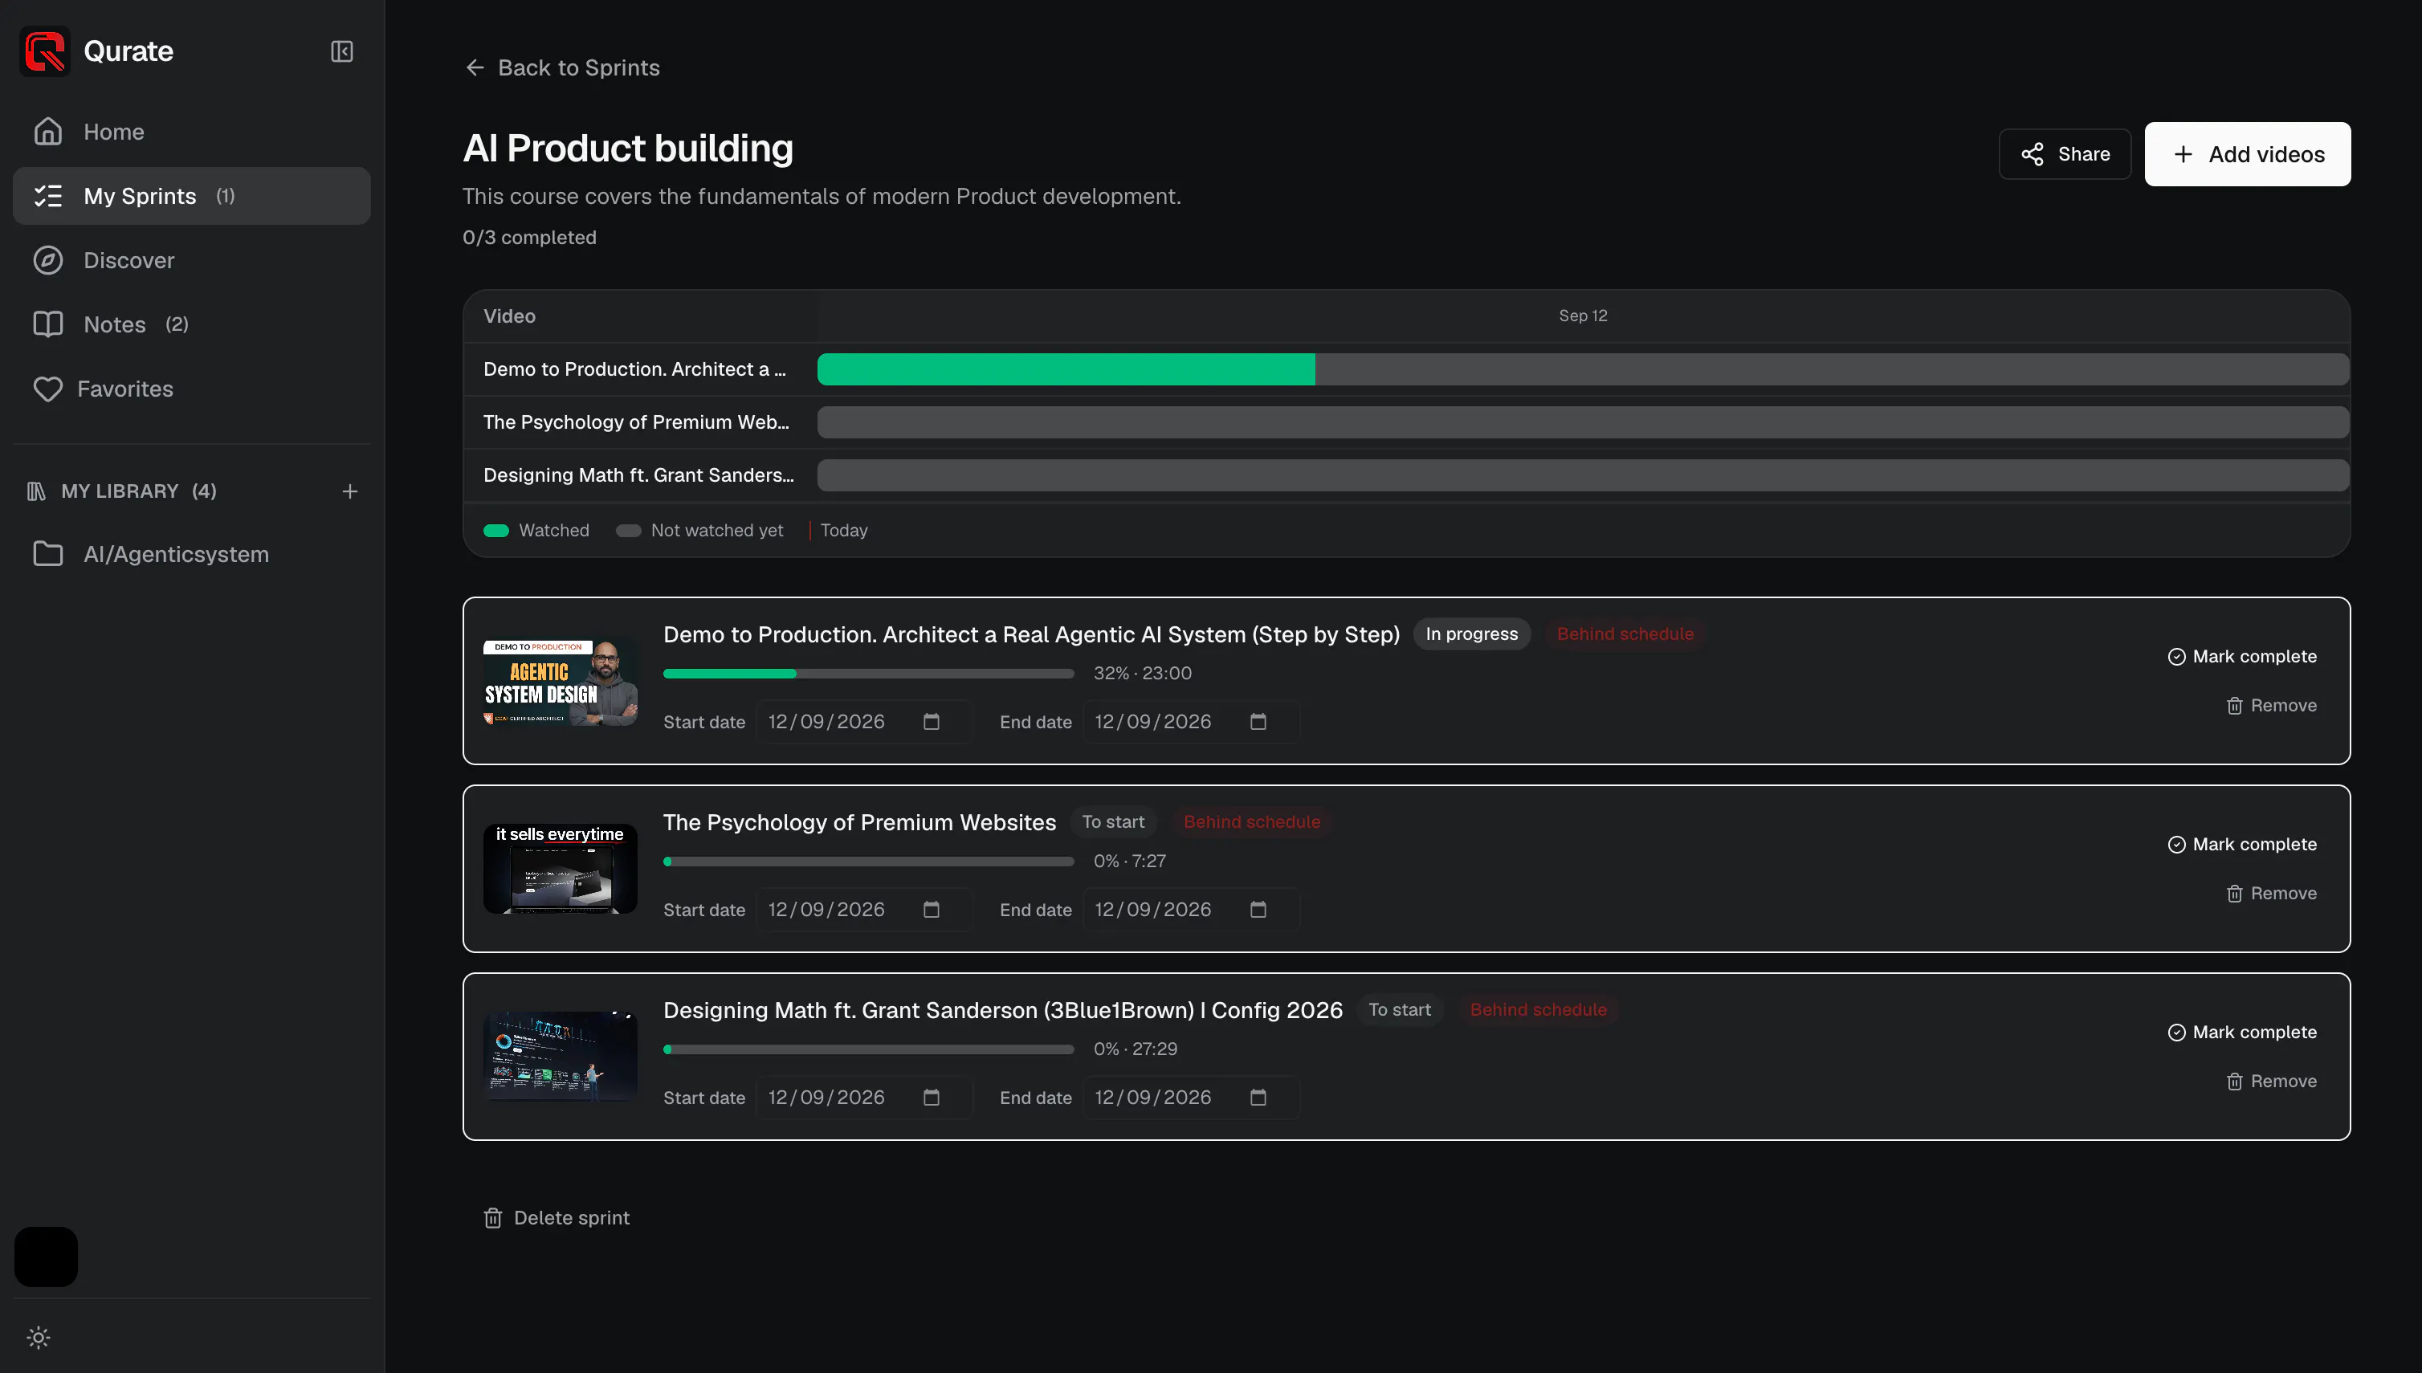2422x1373 pixels.
Task: Remove Psychology of Premium Websites video
Action: (2271, 893)
